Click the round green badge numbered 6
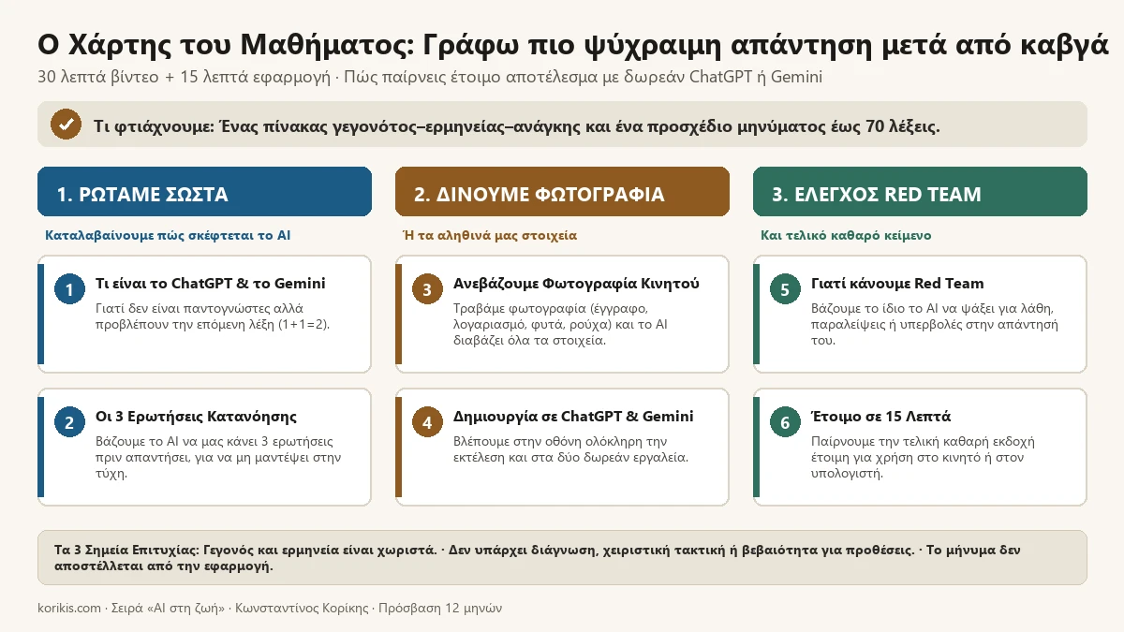This screenshot has width=1124, height=632. pyautogui.click(x=785, y=423)
